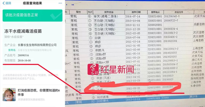Select batch cell 2010020301
The width and height of the screenshot is (205, 107).
(170, 41)
